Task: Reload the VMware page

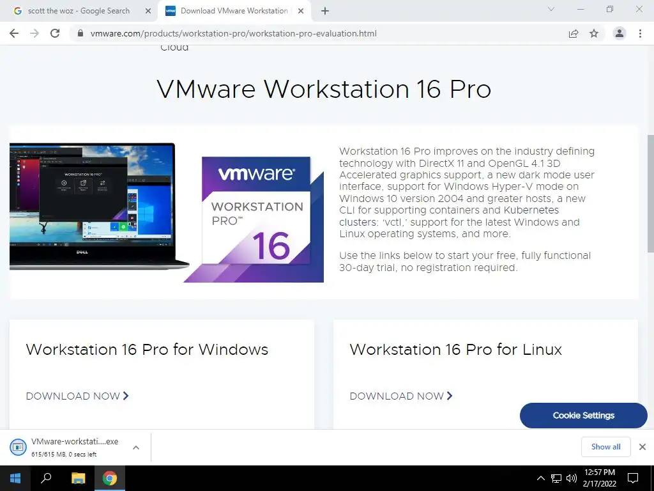Action: (55, 33)
